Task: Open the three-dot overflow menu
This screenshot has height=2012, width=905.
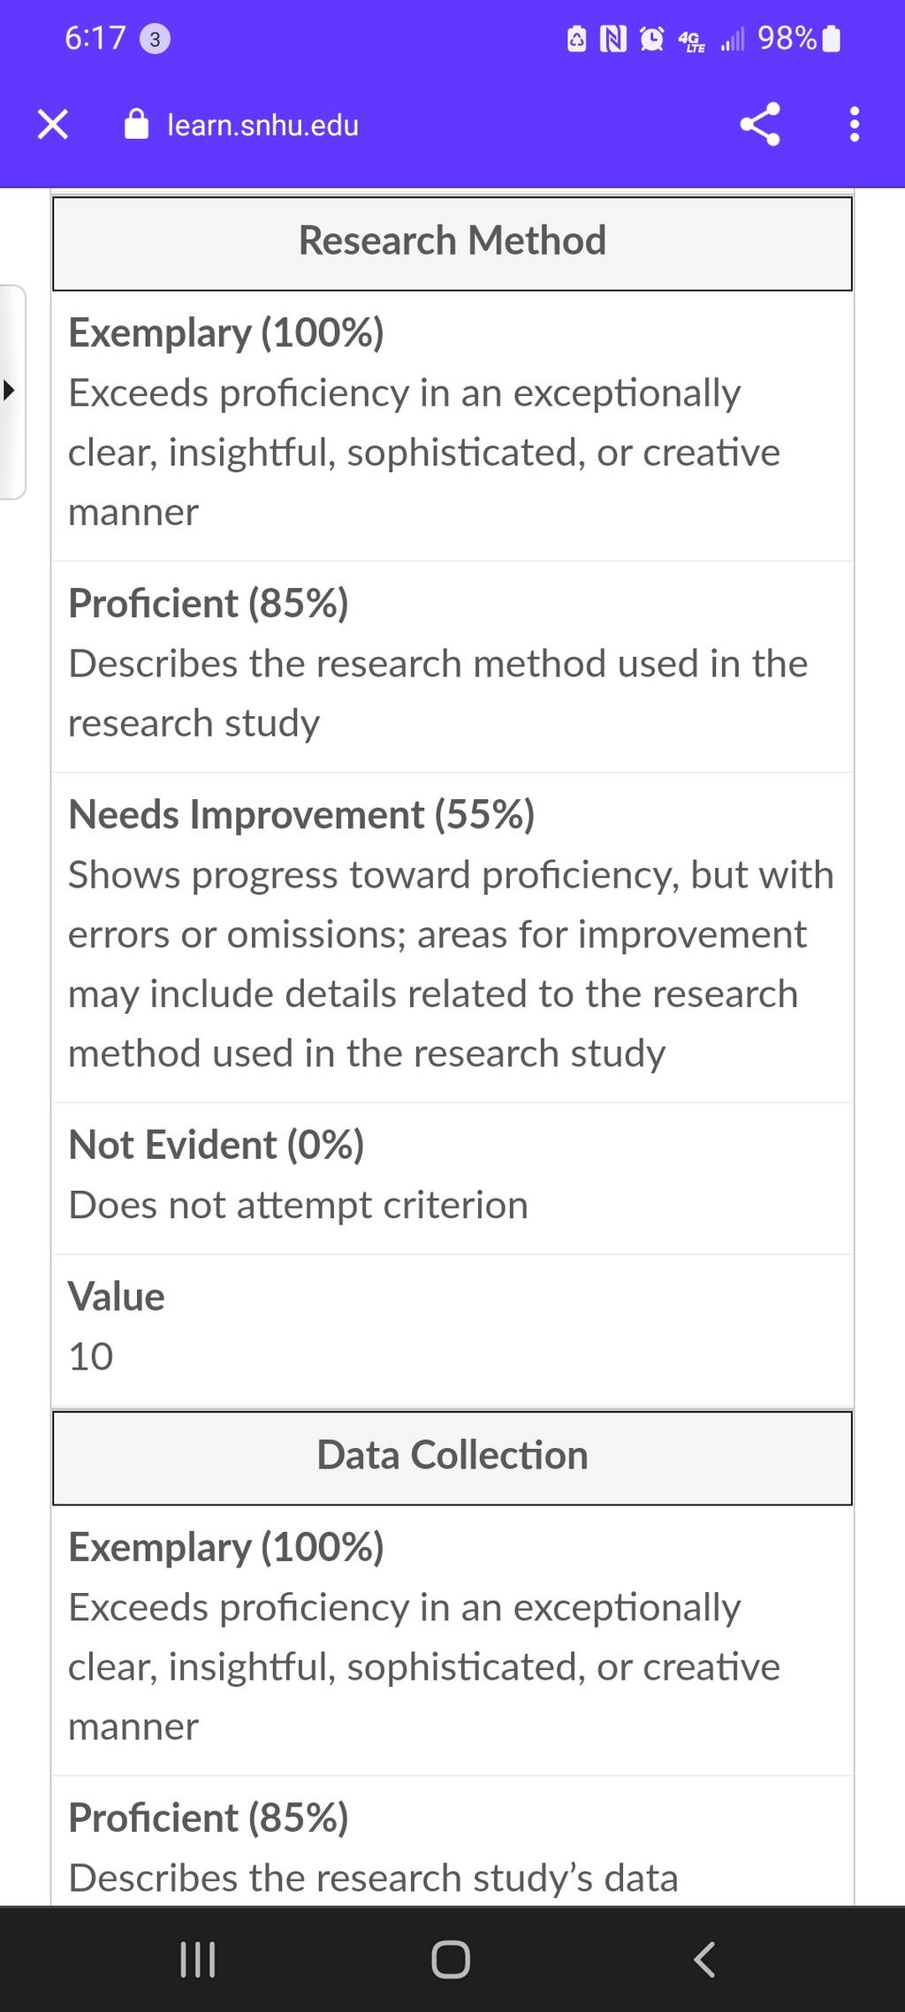Action: (x=854, y=125)
